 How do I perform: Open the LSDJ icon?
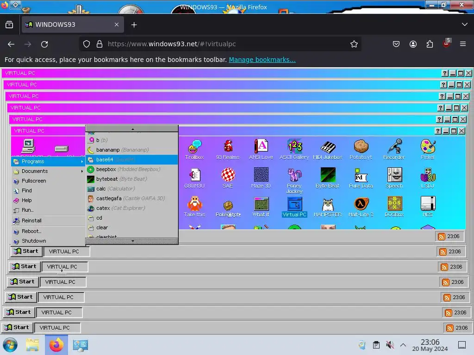tap(427, 178)
